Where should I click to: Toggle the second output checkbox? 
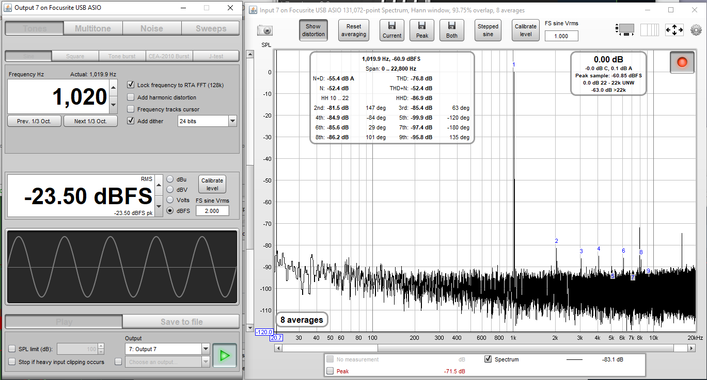(x=118, y=362)
